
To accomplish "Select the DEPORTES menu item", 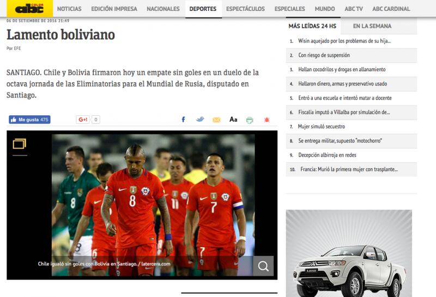I will [x=203, y=9].
